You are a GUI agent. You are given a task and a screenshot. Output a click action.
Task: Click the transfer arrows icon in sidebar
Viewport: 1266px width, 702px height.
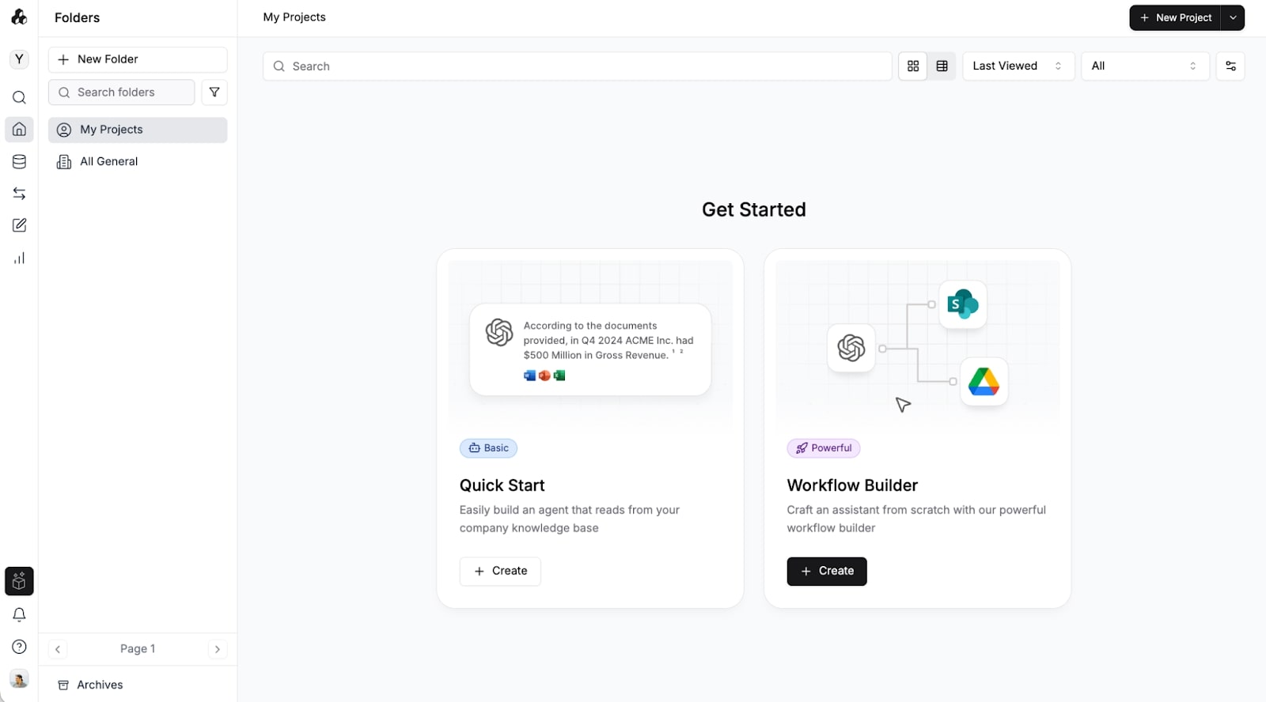point(19,193)
